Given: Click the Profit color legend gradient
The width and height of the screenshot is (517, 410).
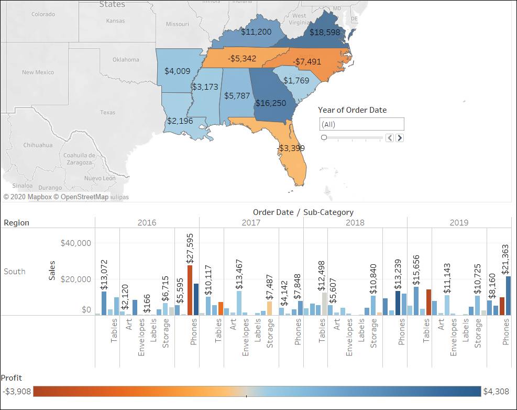Looking at the screenshot, I should pos(257,391).
